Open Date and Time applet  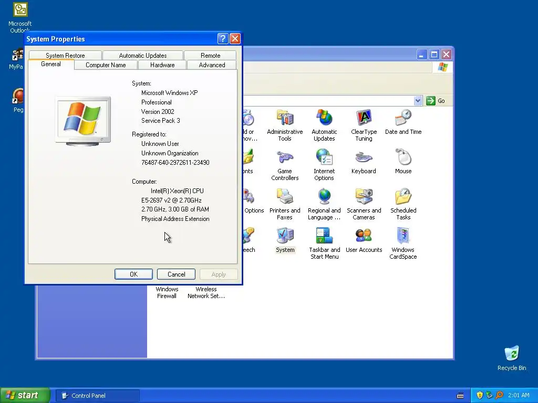click(403, 122)
